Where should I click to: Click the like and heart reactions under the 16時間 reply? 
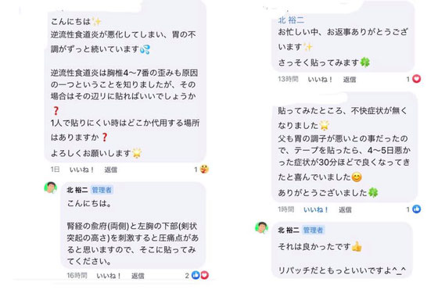pyautogui.click(x=200, y=275)
